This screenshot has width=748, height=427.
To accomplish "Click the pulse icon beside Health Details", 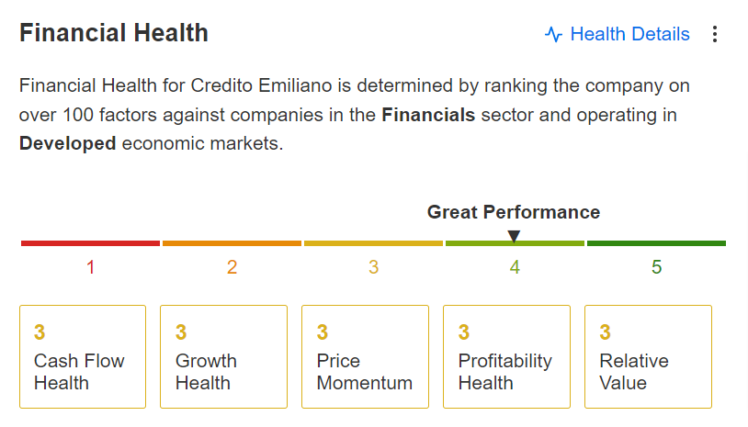I will (553, 34).
